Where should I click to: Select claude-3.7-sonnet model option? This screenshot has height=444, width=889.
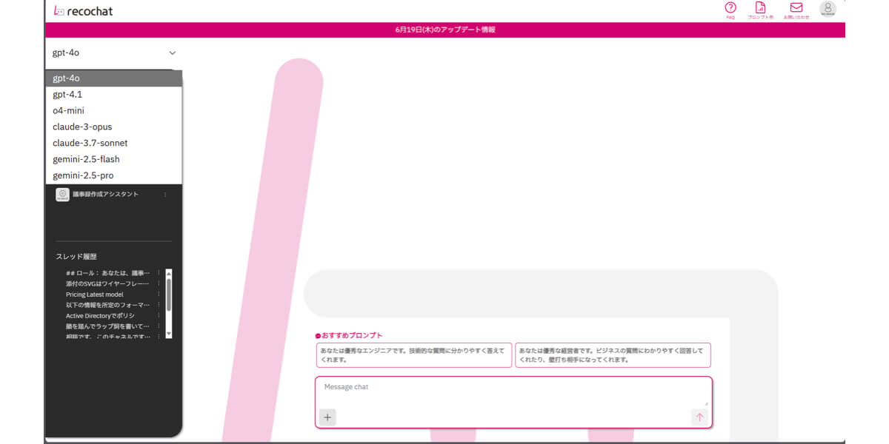113,143
